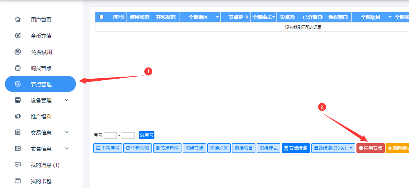Click the red 停用节点 button
The image size is (409, 188).
click(x=370, y=148)
